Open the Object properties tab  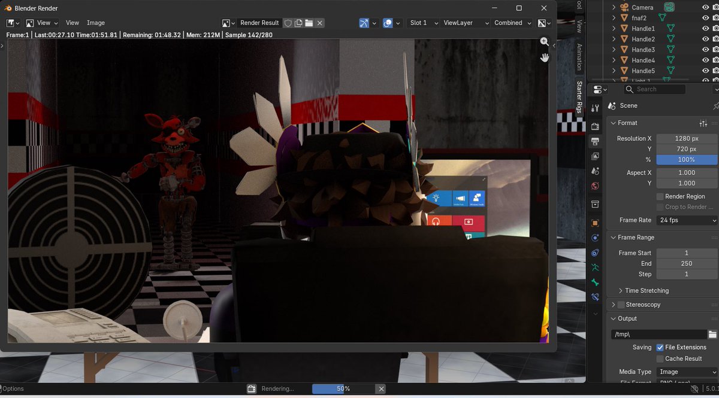click(x=595, y=223)
